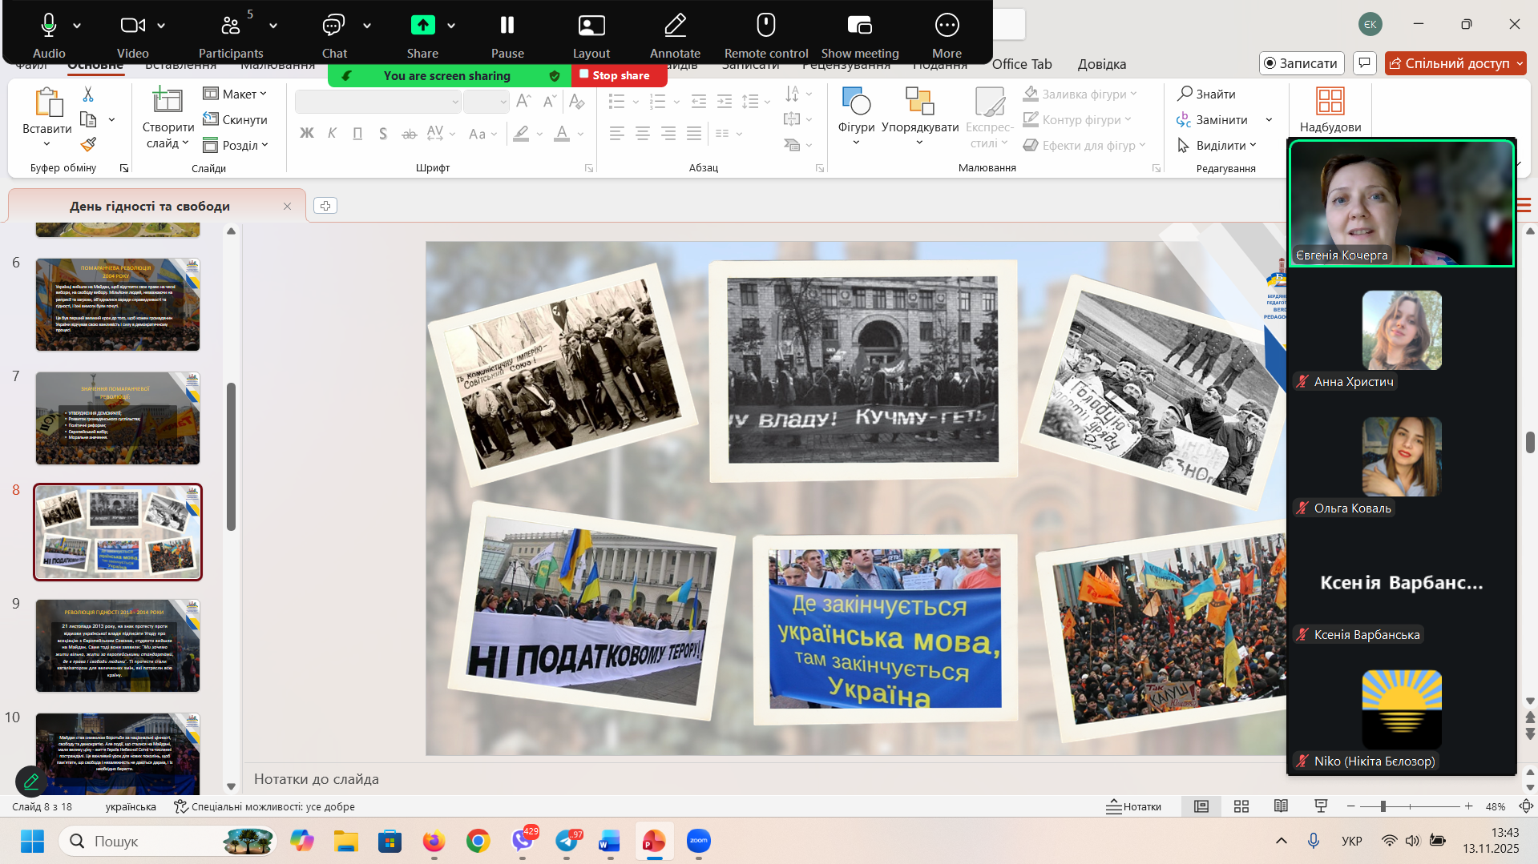Click the Stop share button
Viewport: 1538px width, 864px height.
pyautogui.click(x=619, y=75)
